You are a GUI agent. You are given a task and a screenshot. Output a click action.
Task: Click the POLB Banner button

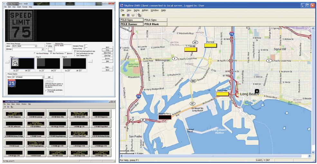(x=132, y=24)
